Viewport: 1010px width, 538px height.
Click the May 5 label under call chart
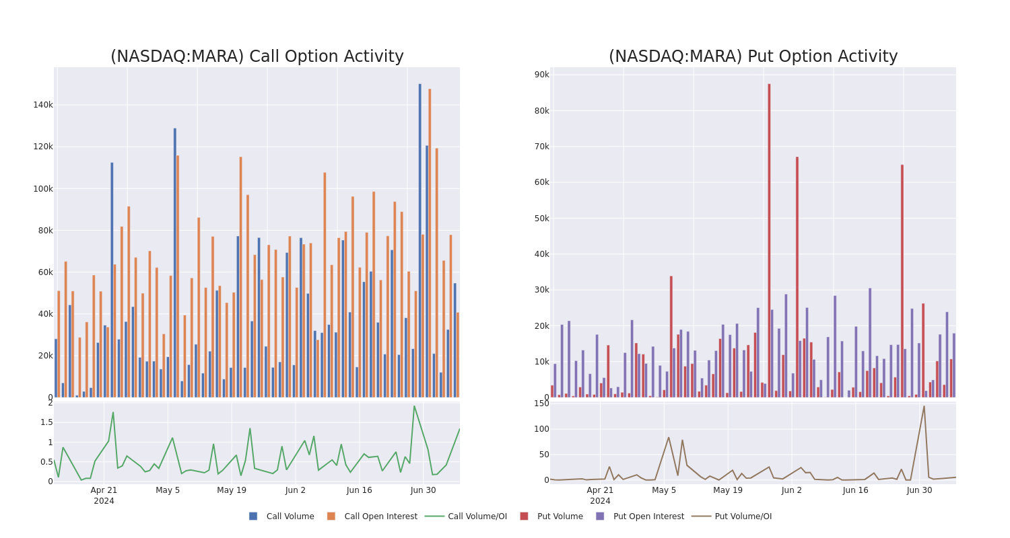(x=168, y=490)
